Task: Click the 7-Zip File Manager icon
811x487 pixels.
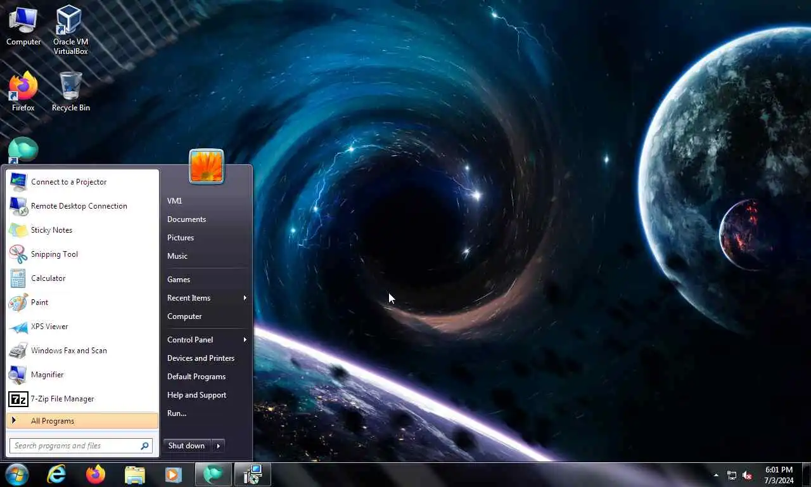Action: 18,399
